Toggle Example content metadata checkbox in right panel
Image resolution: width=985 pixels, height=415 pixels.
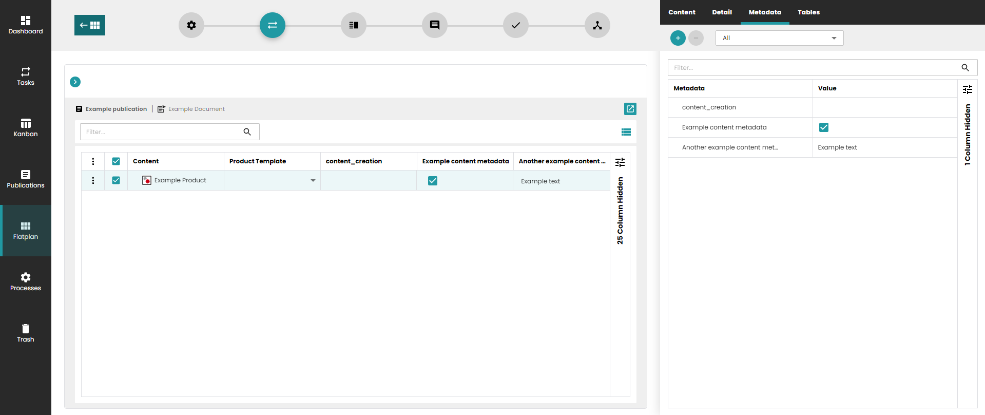tap(823, 127)
